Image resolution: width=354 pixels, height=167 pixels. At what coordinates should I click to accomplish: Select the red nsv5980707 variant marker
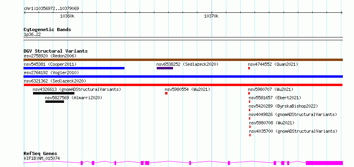[x=249, y=93]
